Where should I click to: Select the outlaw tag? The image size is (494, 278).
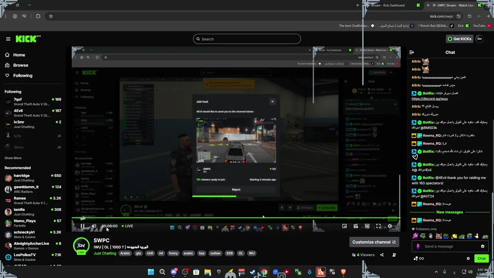215,253
